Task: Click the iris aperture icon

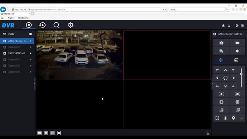Action: coord(221,102)
